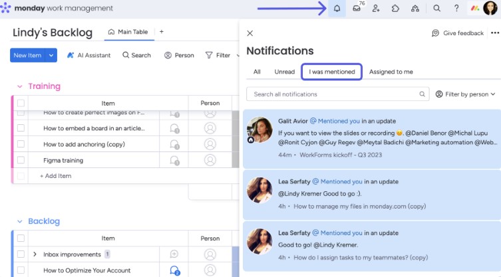This screenshot has height=277, width=501.
Task: Select all items in Backlog group
Action: (x=21, y=238)
